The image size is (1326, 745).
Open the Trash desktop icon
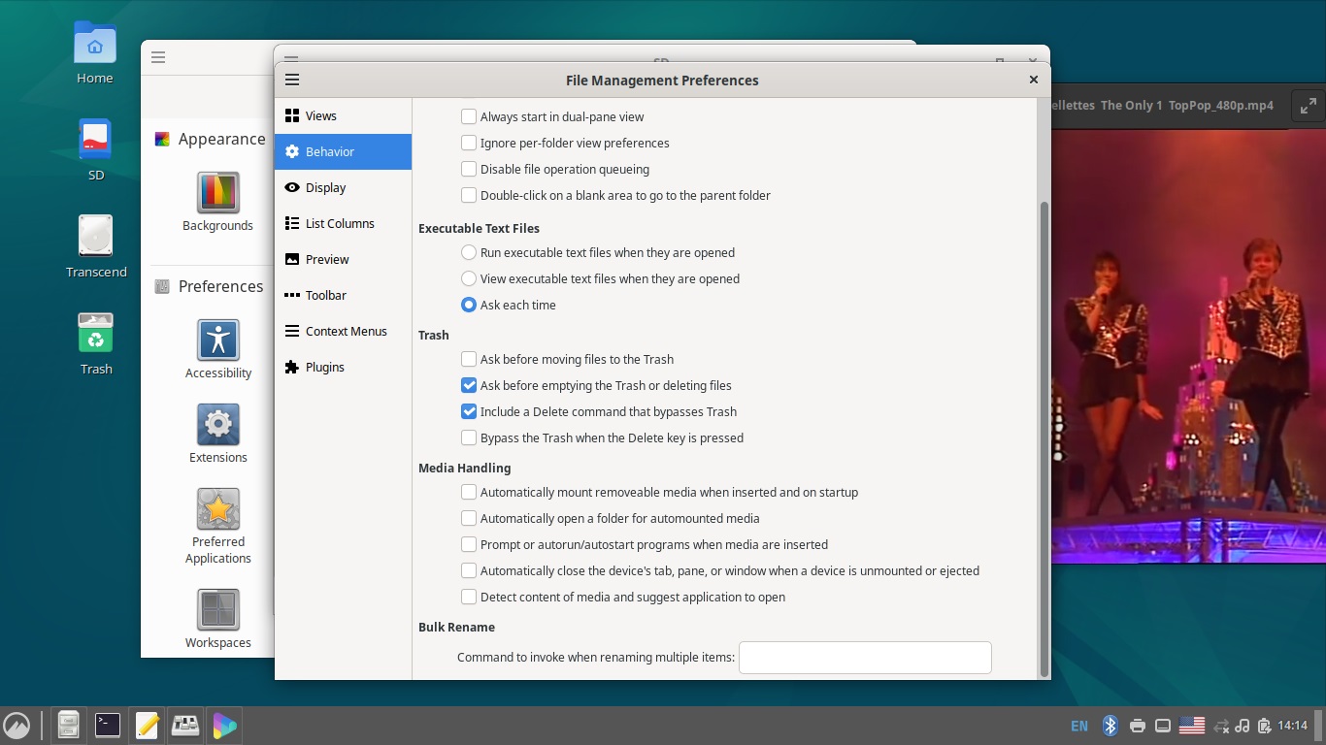click(96, 343)
